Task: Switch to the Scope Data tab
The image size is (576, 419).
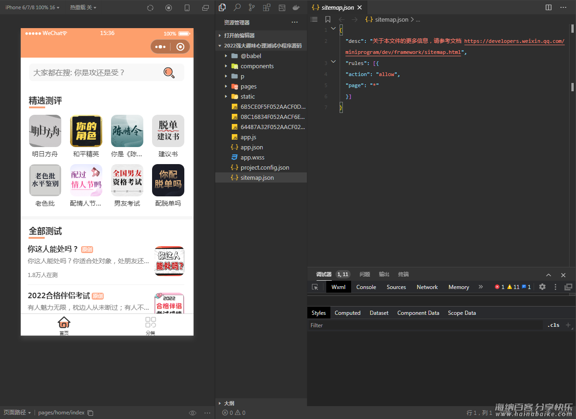Action: coord(462,313)
